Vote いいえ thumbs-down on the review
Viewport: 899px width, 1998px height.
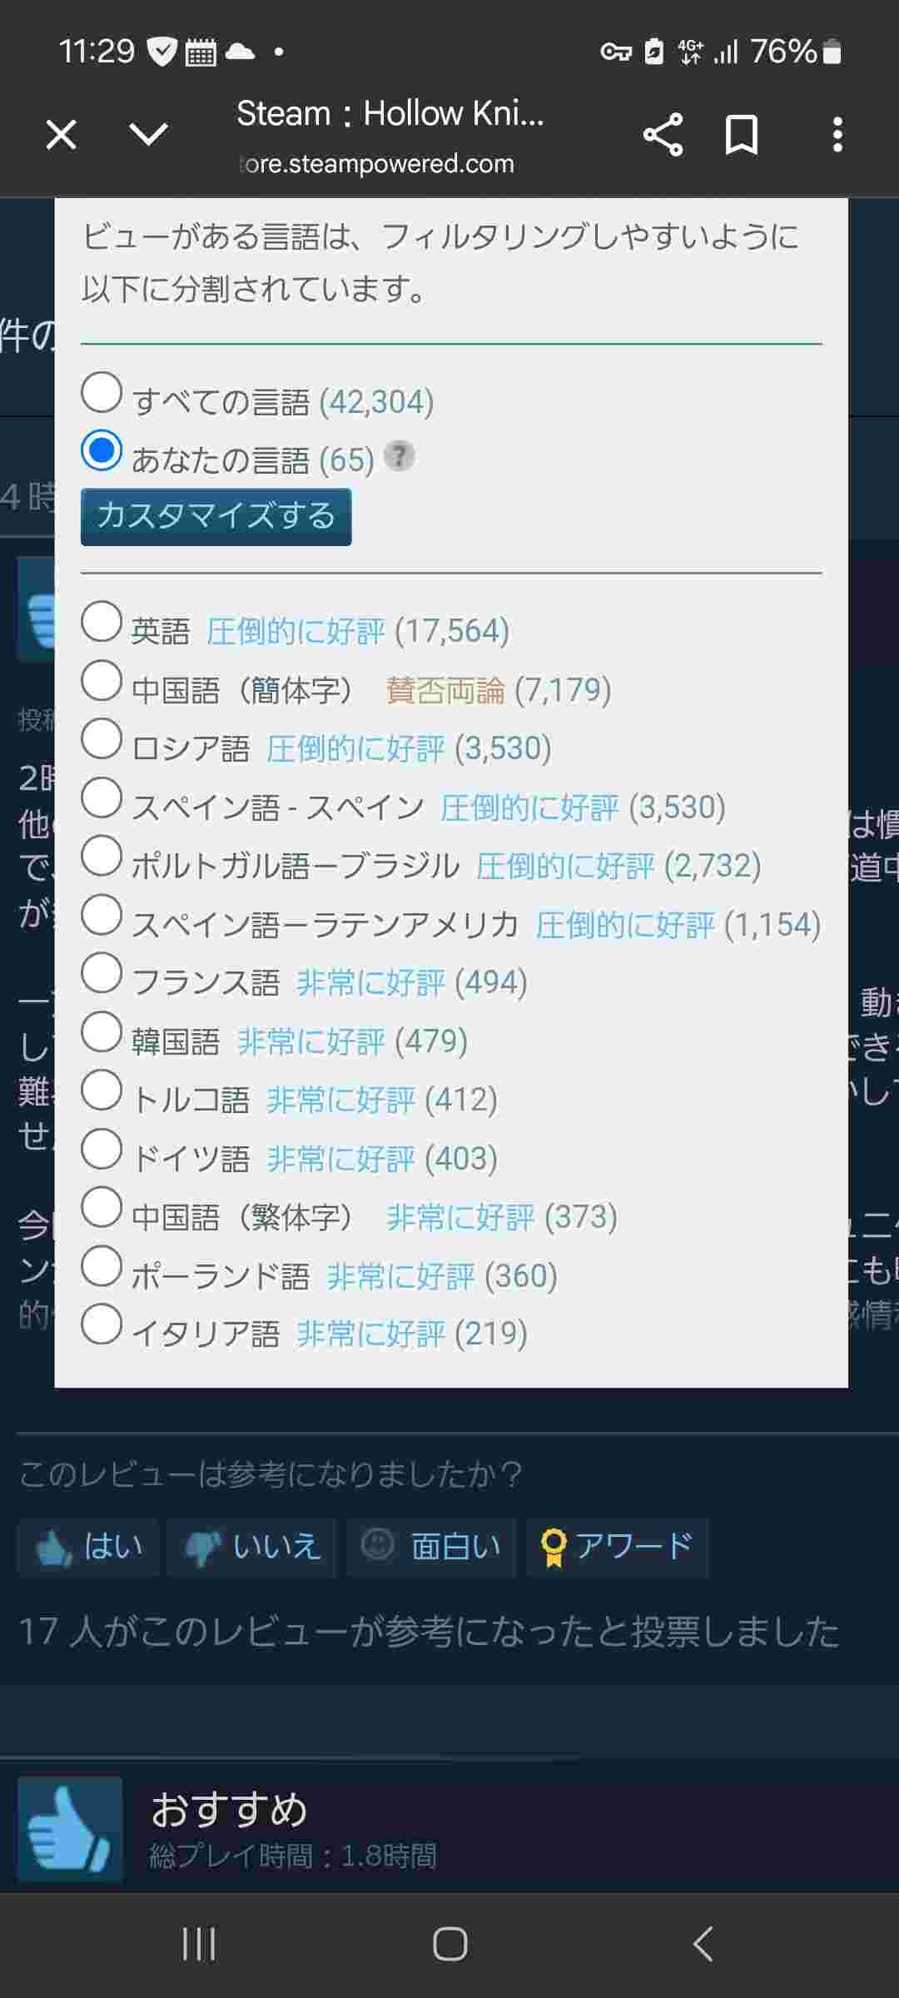tap(251, 1547)
